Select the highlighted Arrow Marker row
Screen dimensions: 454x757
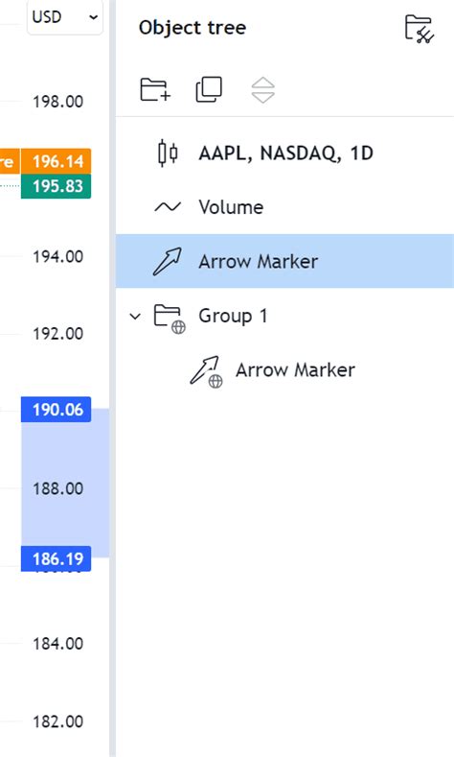[x=284, y=261]
